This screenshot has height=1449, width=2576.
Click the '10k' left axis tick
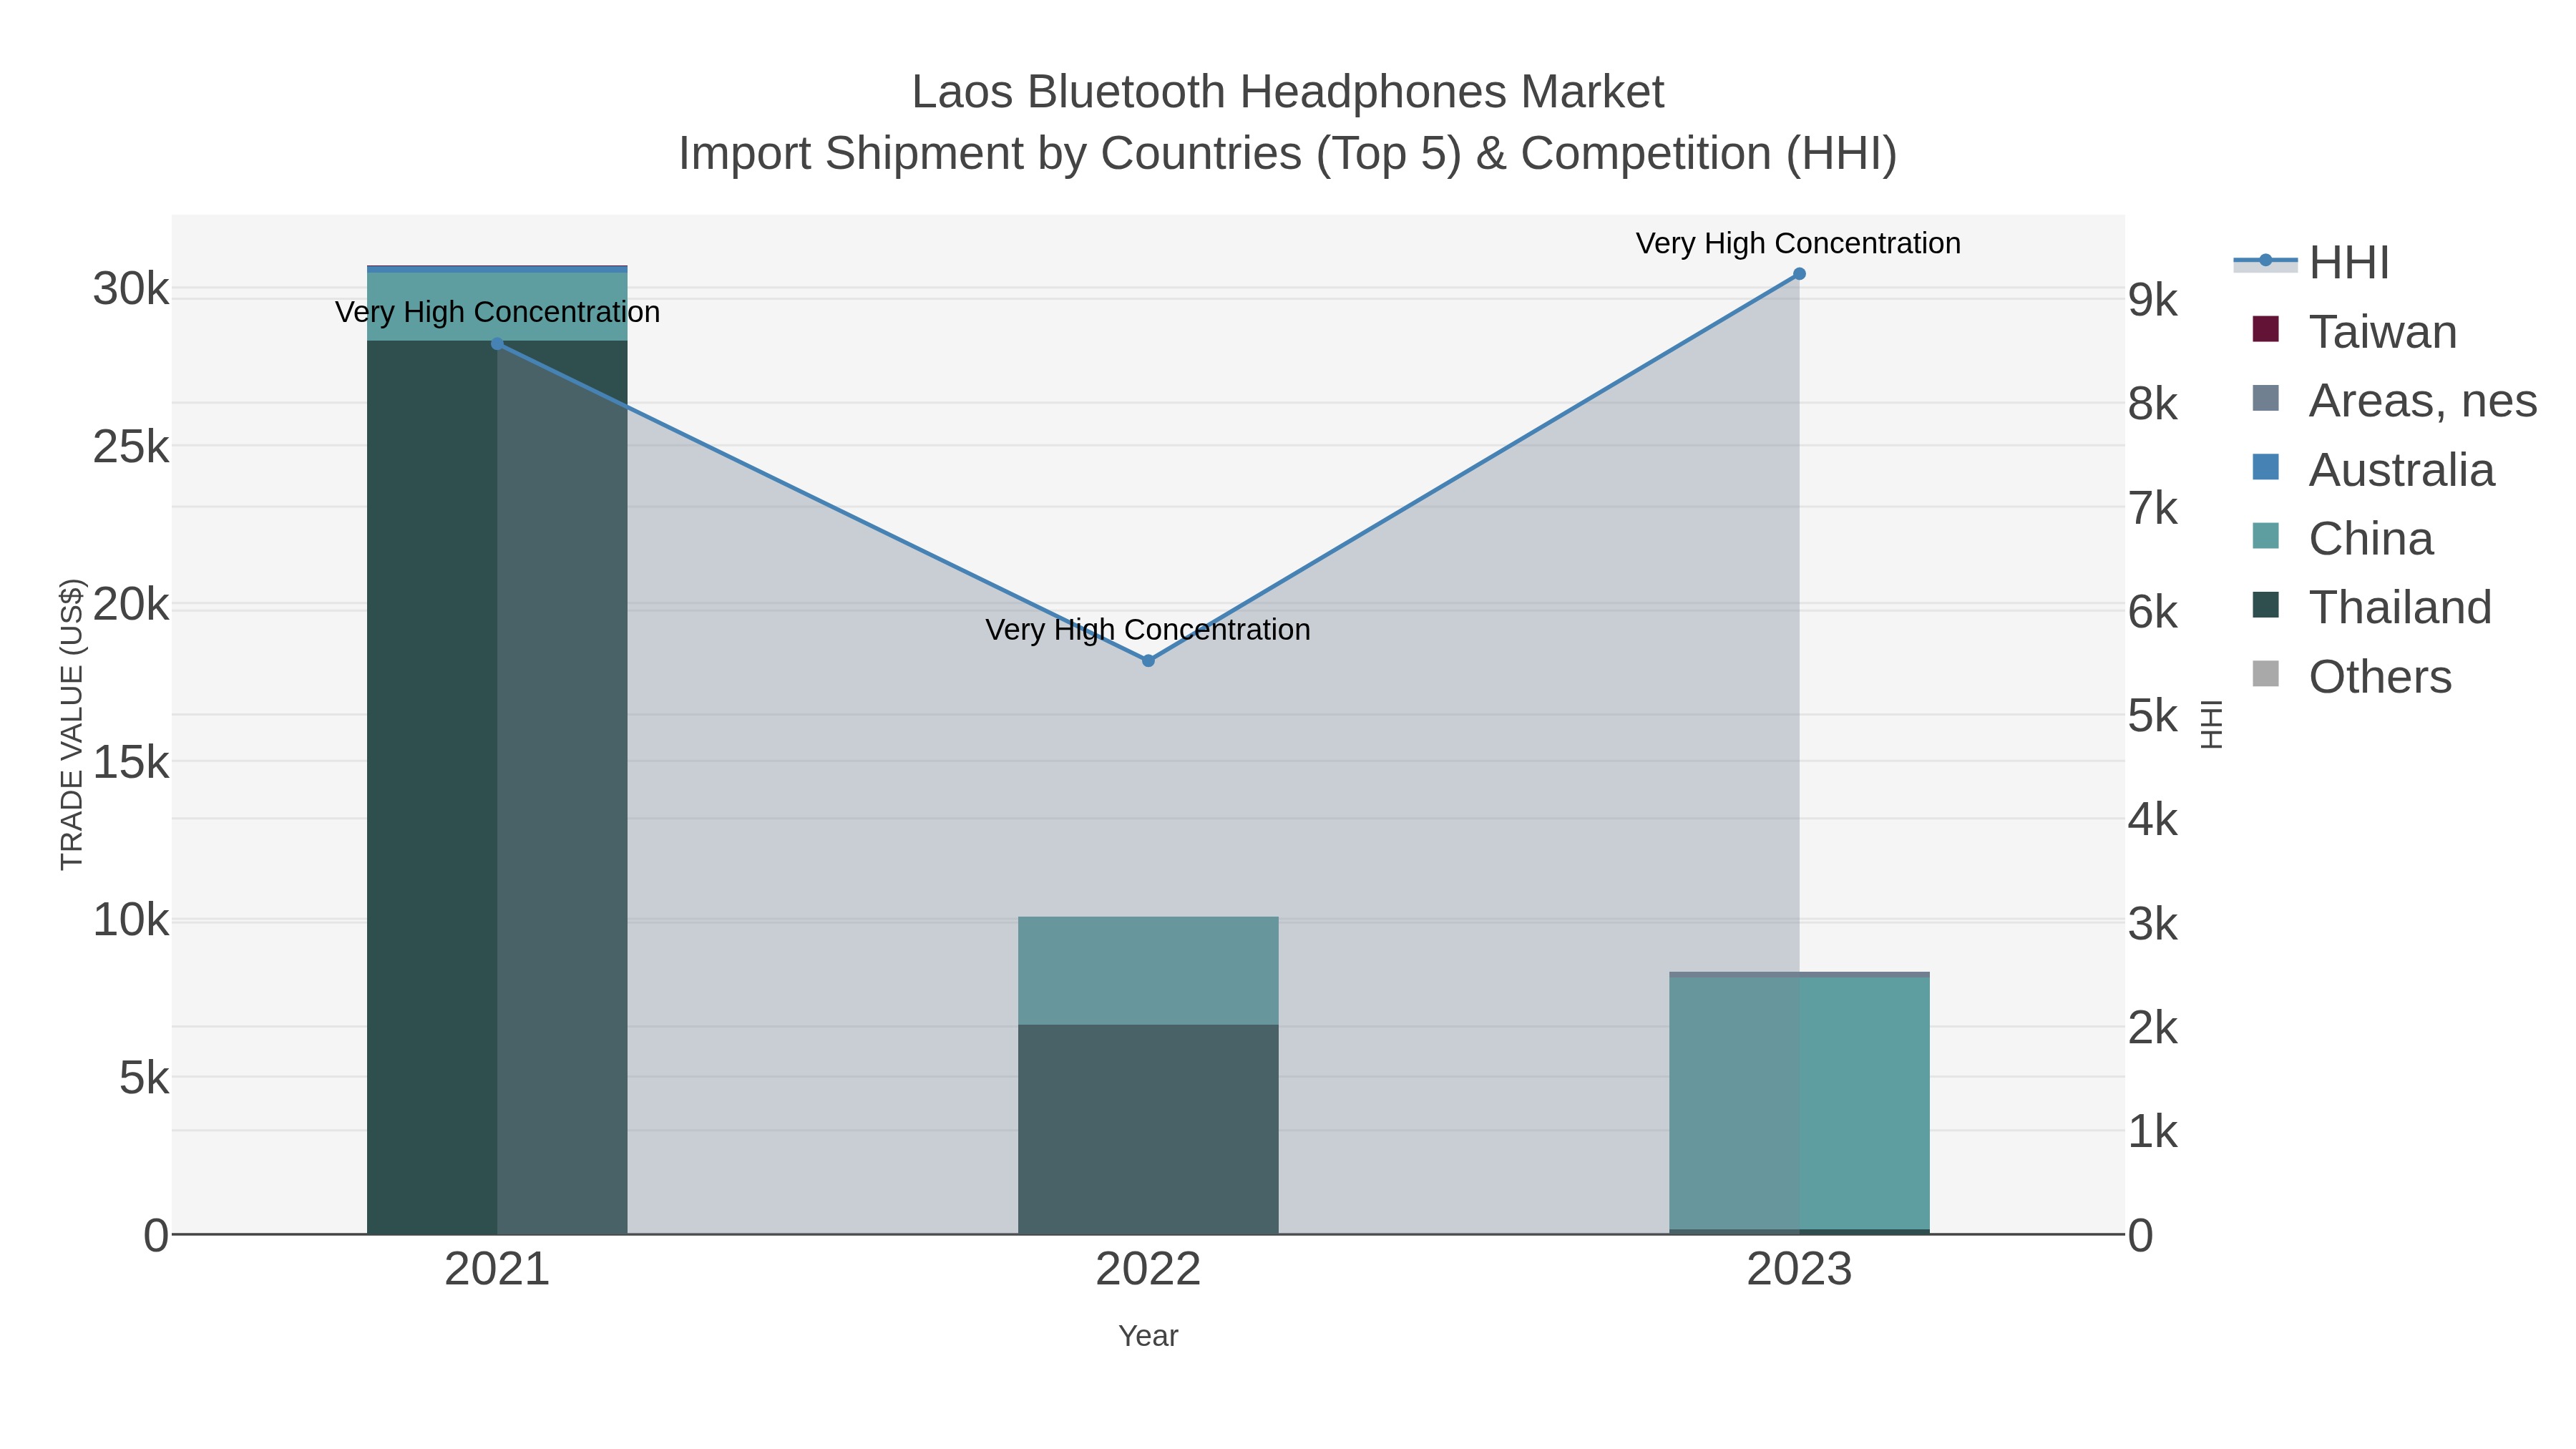pos(131,920)
